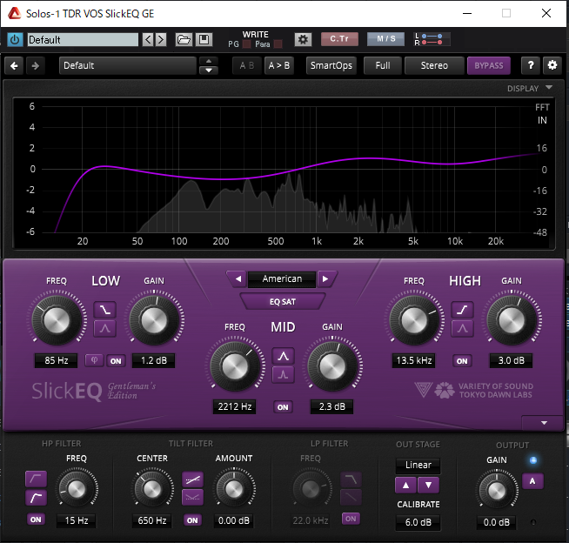Select gentle high-pass filter slope icon

36,479
